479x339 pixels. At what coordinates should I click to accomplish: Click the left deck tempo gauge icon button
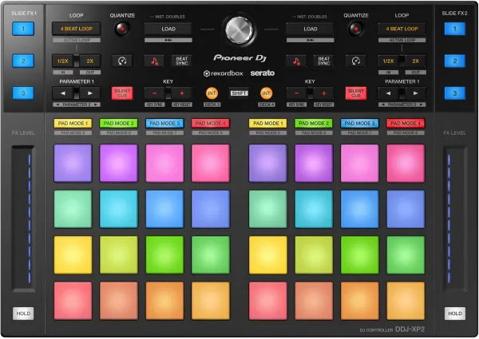click(x=121, y=61)
